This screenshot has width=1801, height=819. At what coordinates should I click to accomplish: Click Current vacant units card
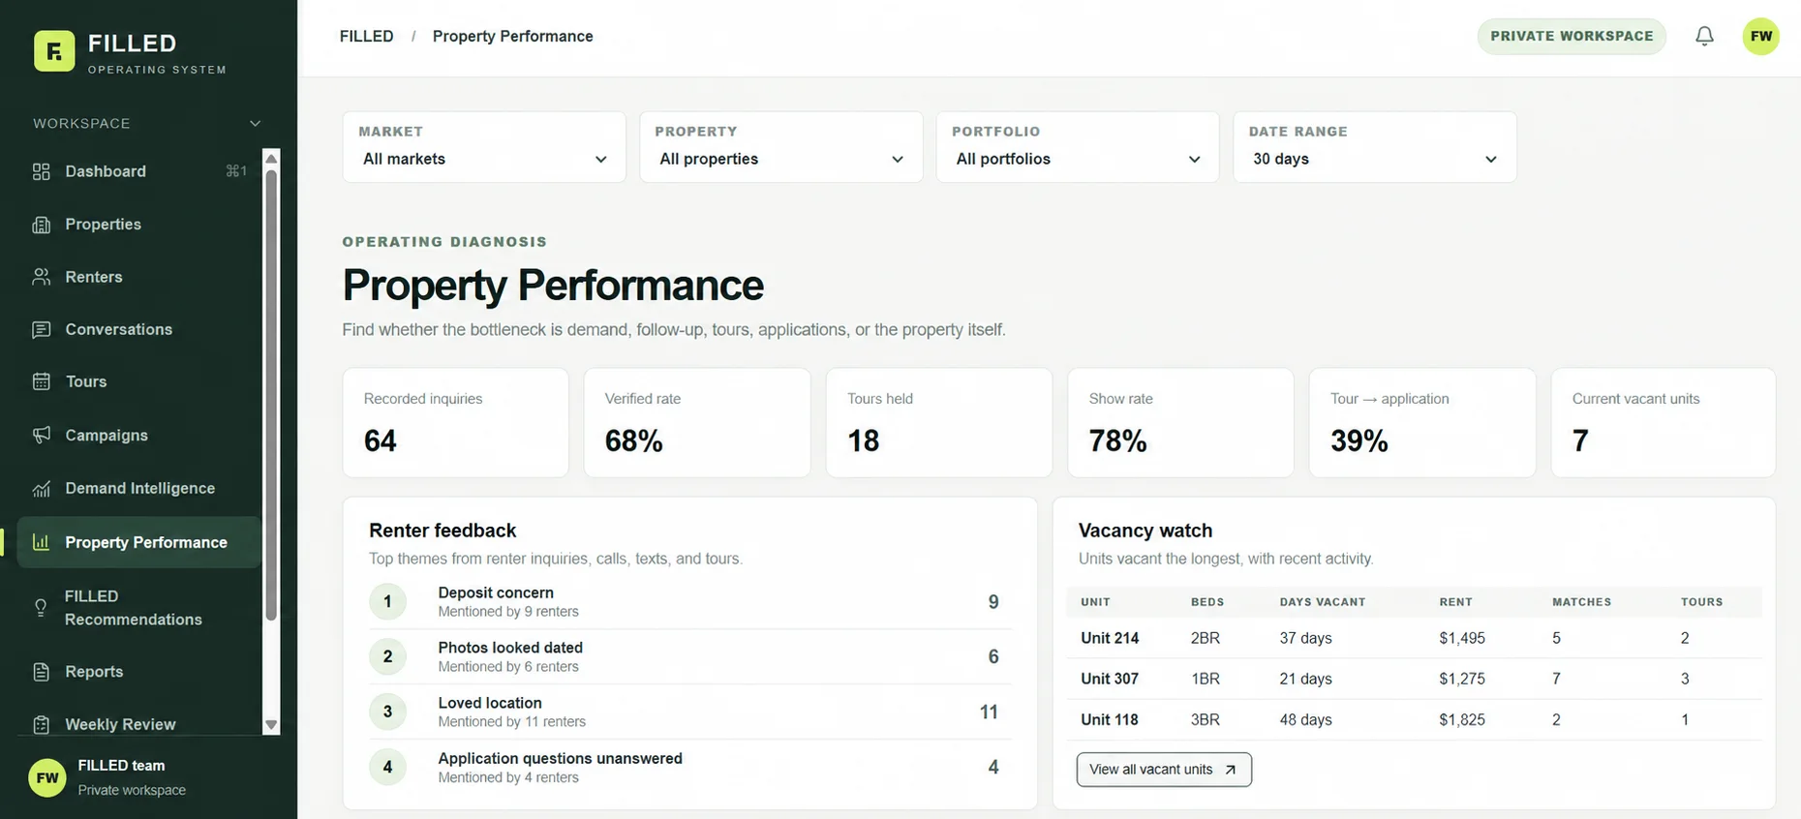(1664, 422)
